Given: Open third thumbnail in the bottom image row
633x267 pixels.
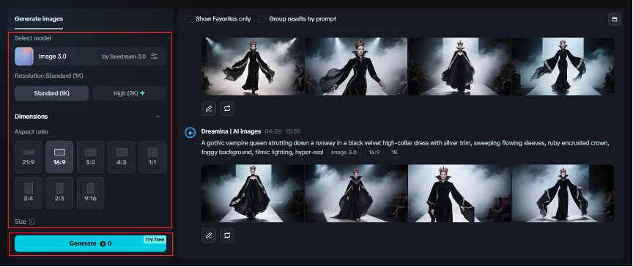Looking at the screenshot, I should (459, 194).
